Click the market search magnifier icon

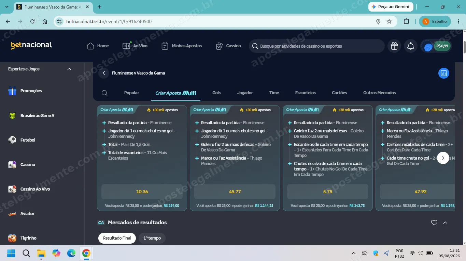pyautogui.click(x=105, y=93)
